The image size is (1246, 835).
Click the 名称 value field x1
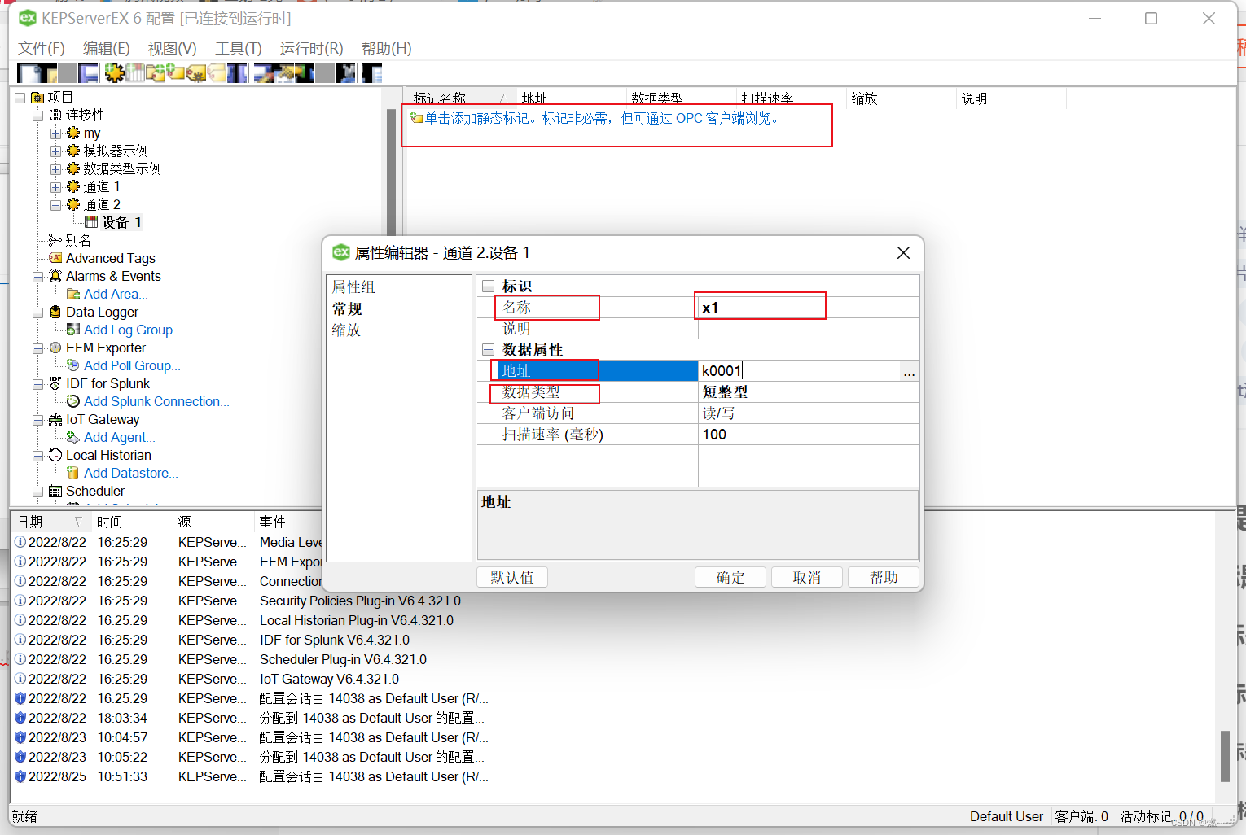[x=808, y=308]
